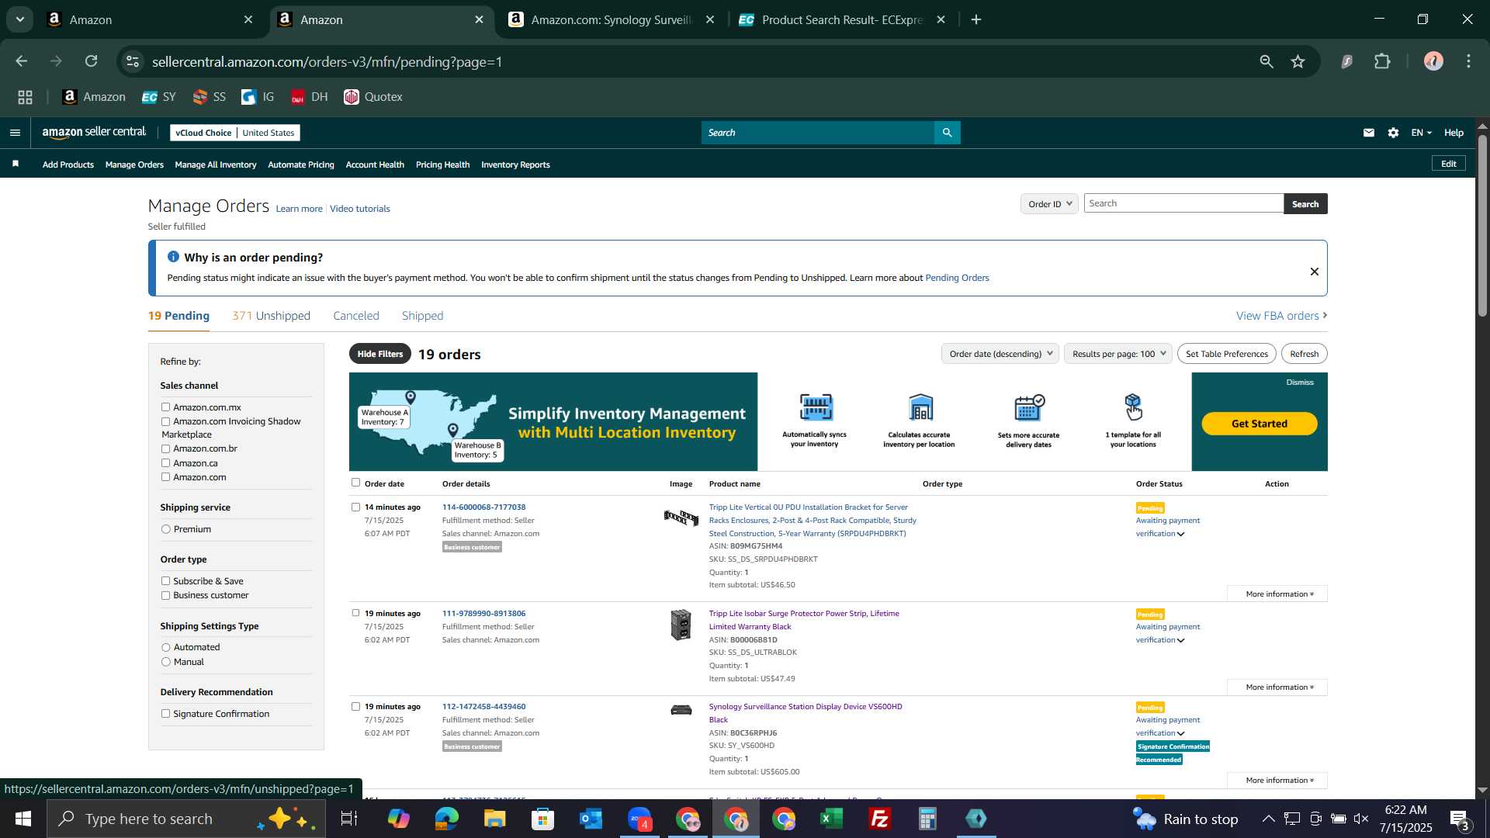
Task: Open the EN language dropdown
Action: (1421, 133)
